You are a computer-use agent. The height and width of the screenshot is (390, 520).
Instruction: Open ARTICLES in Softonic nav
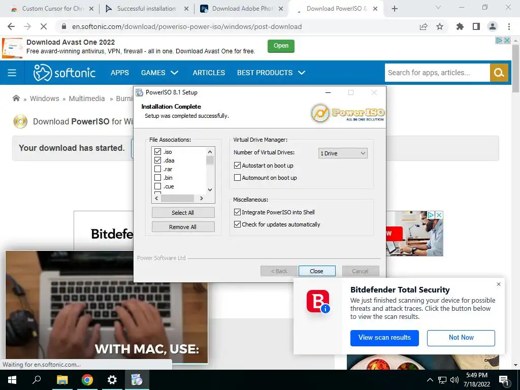tap(209, 73)
